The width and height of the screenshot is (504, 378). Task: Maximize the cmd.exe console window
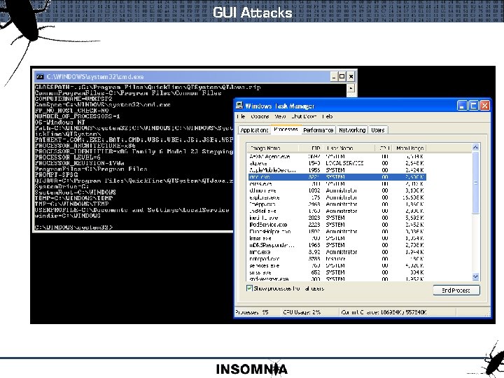pos(342,76)
